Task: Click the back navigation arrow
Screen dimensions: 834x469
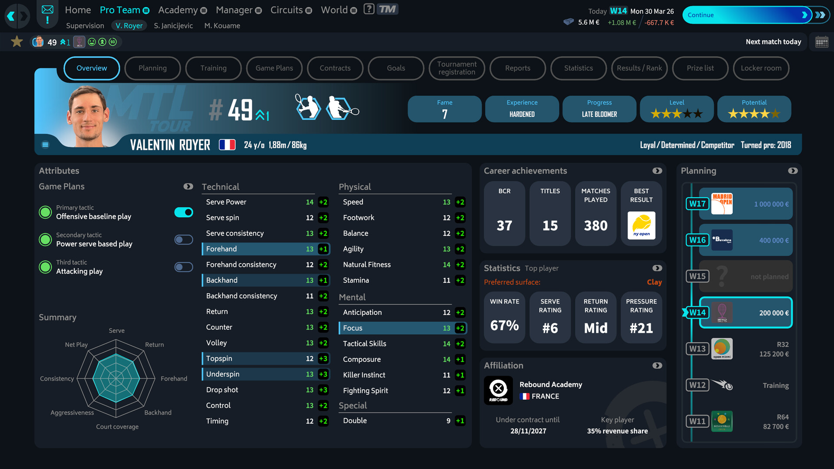Action: pos(11,17)
